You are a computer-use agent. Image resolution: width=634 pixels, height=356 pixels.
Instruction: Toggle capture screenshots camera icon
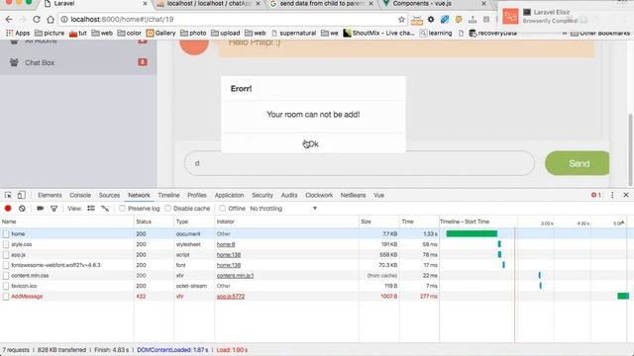coord(40,209)
